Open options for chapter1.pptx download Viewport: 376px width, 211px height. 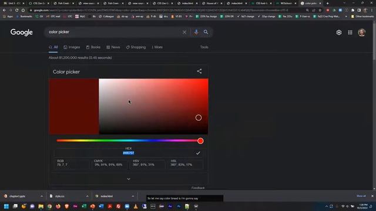pyautogui.click(x=42, y=196)
